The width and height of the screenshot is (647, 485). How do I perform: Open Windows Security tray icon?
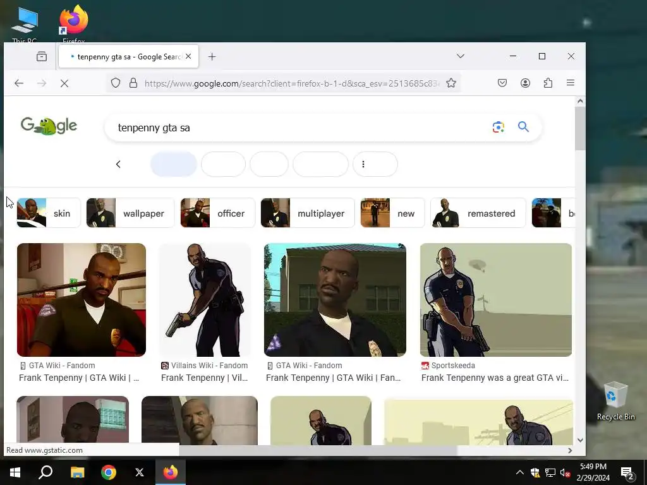pyautogui.click(x=535, y=472)
